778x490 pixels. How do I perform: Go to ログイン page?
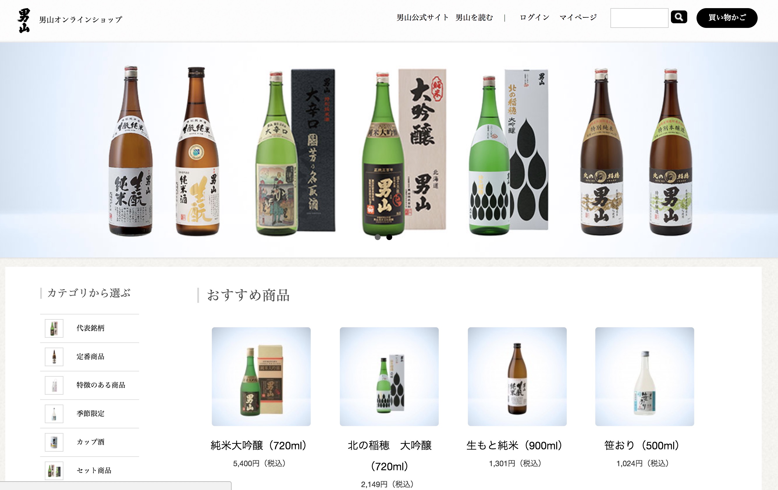[534, 17]
